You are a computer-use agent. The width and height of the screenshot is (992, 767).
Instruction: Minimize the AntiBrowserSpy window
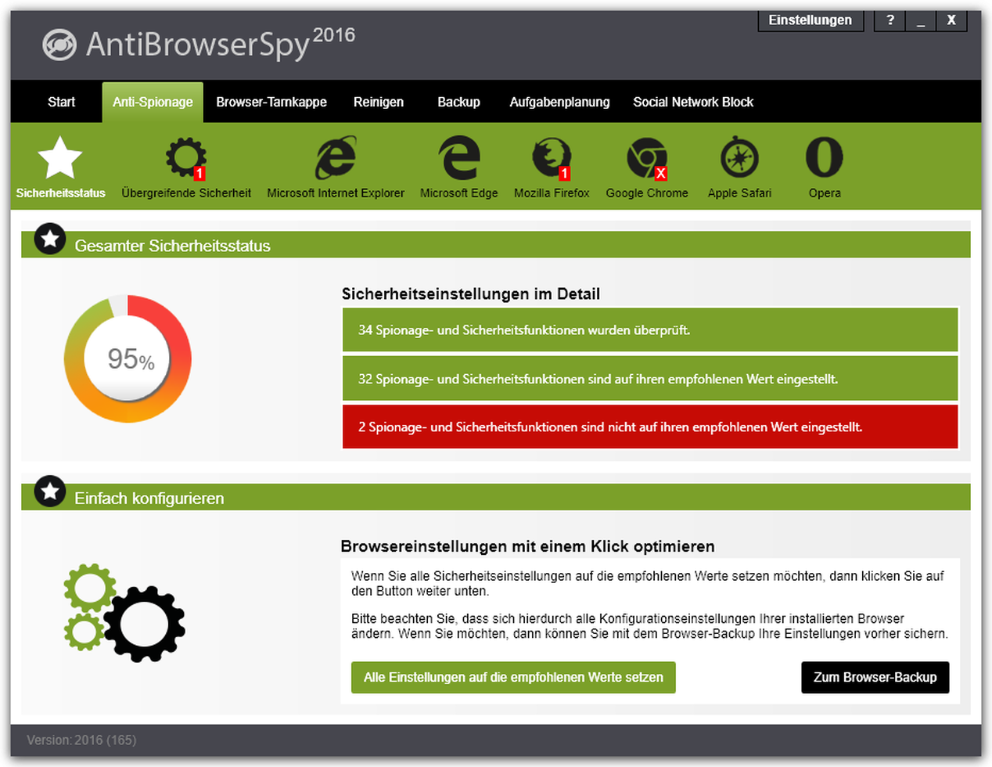pos(921,20)
